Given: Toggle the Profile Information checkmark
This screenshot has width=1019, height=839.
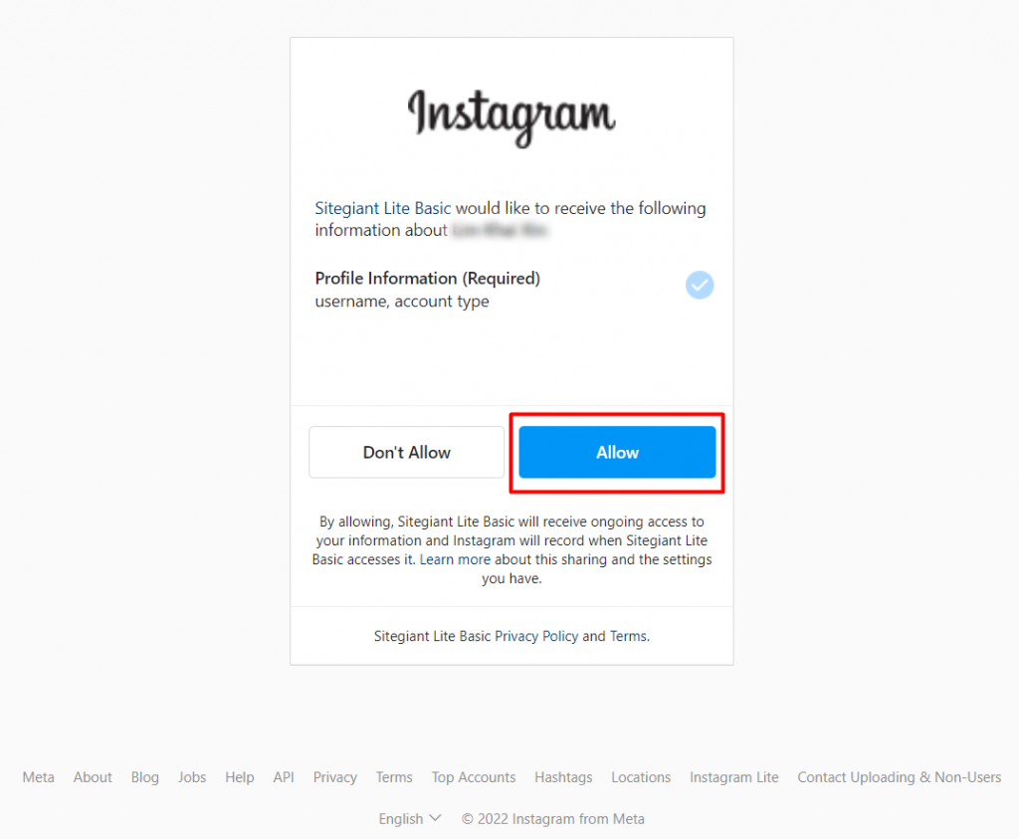Looking at the screenshot, I should click(x=700, y=285).
